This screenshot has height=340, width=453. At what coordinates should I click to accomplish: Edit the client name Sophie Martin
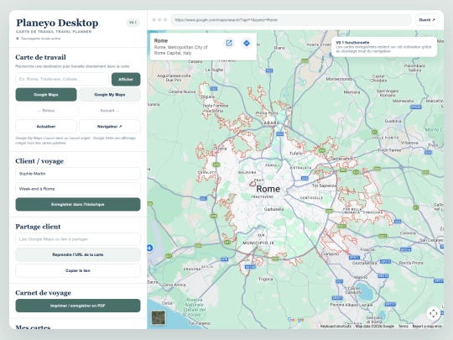pyautogui.click(x=78, y=174)
